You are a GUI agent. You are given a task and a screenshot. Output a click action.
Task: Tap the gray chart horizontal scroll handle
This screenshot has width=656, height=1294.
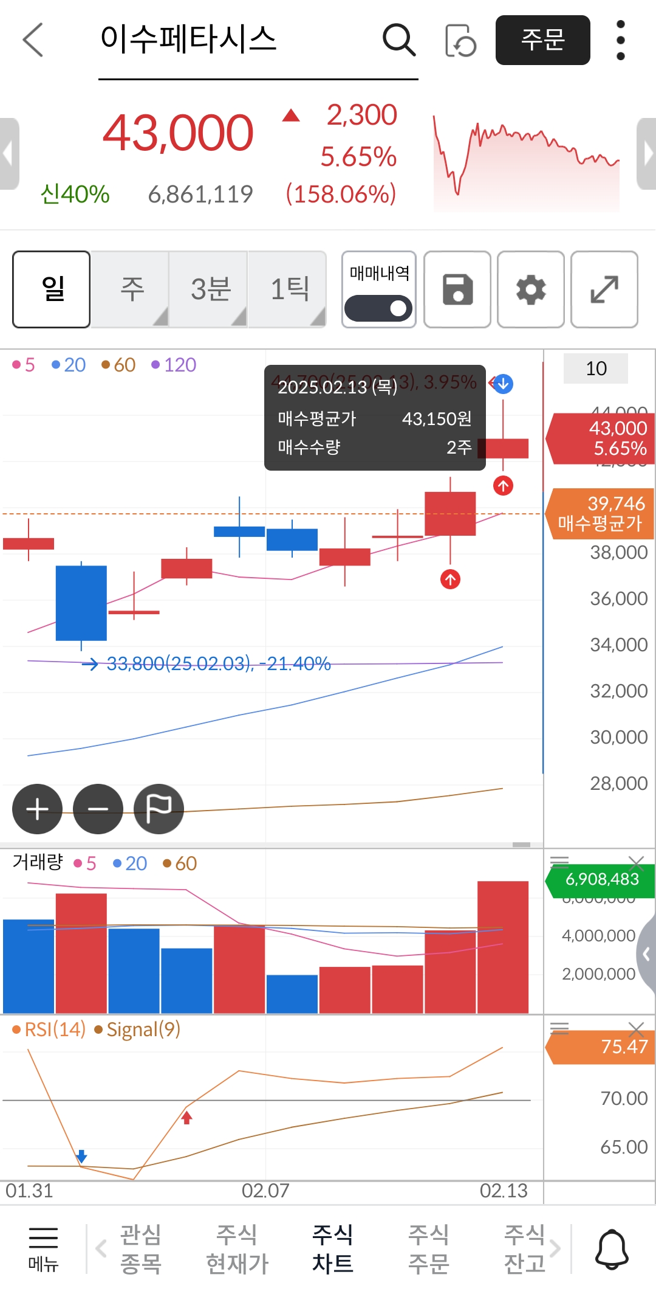tap(521, 845)
